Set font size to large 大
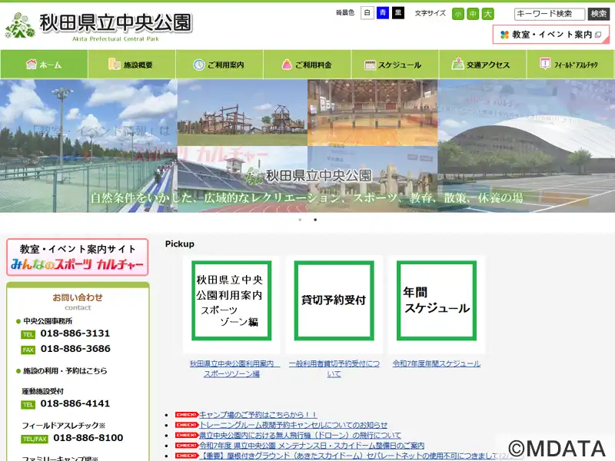615x461 pixels. (x=488, y=14)
